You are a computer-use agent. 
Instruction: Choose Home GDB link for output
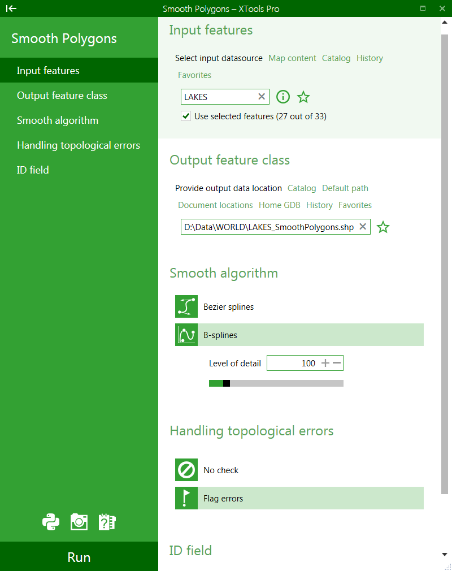coord(280,205)
